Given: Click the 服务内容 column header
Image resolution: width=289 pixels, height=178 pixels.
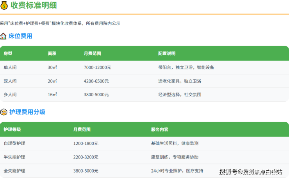Looking at the screenshot, I should (x=160, y=130).
